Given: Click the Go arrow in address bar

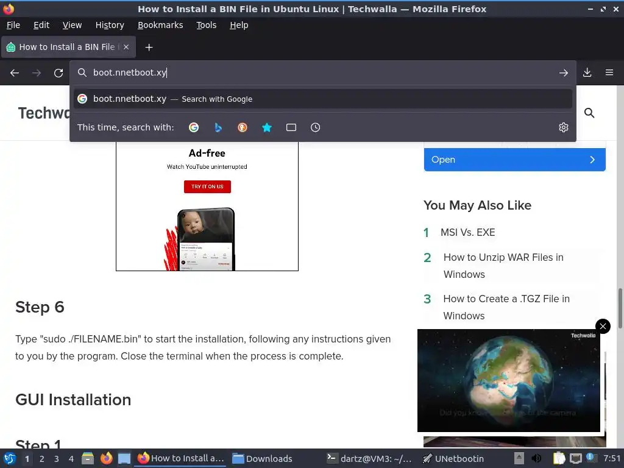Looking at the screenshot, I should (x=563, y=73).
